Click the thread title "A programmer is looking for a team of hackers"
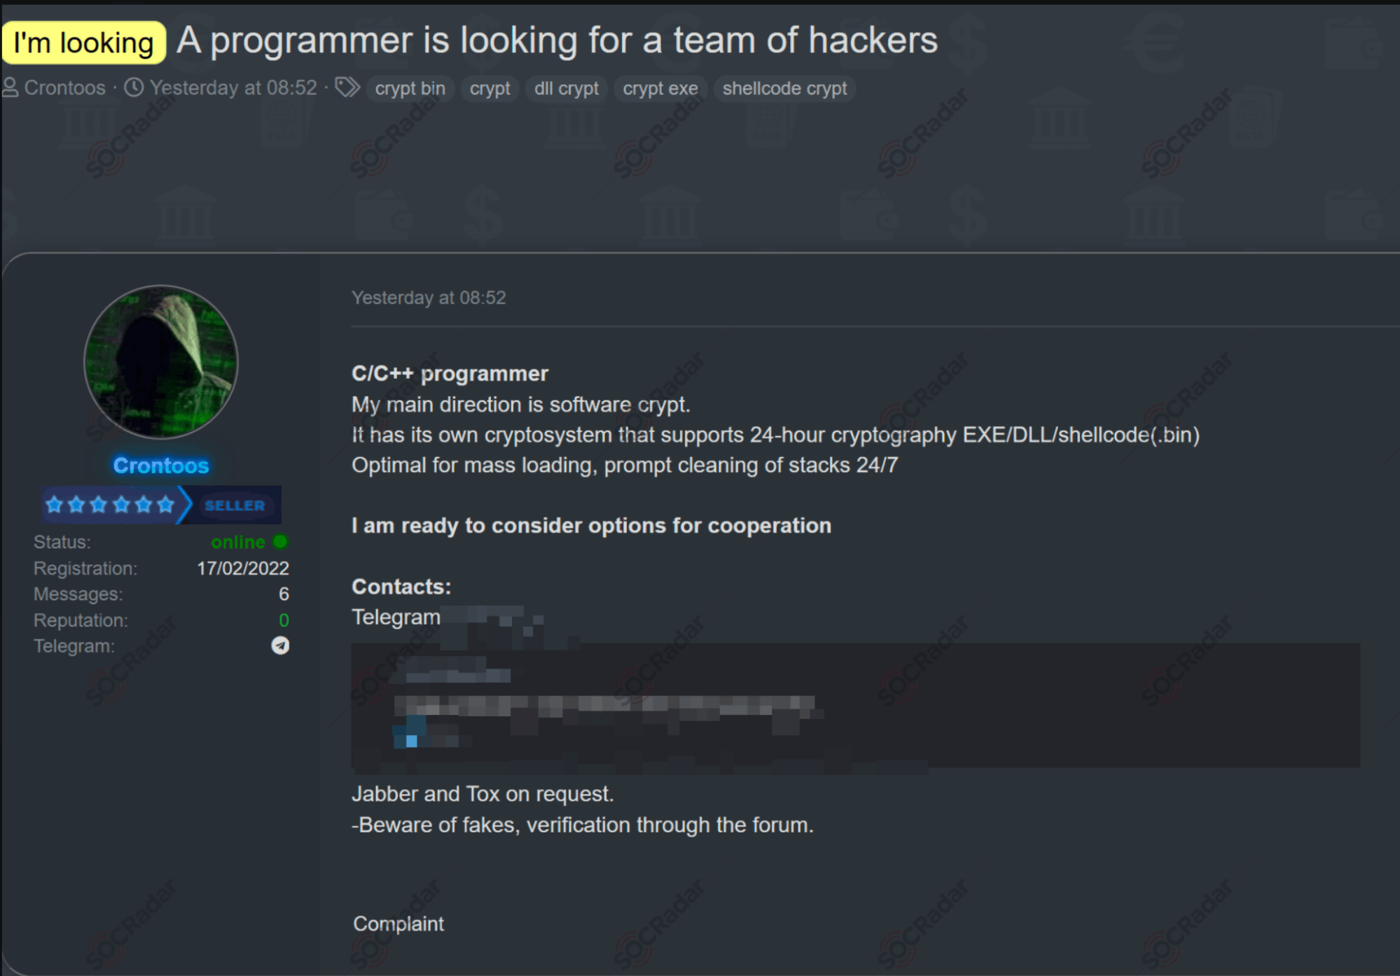This screenshot has width=1400, height=976. 557,40
